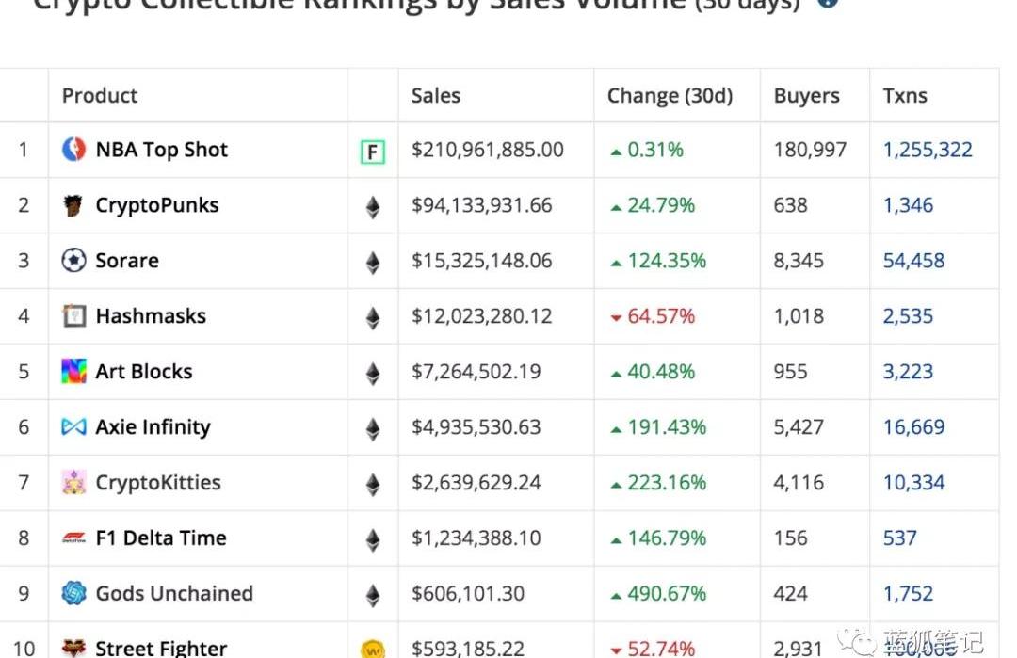1017x658 pixels.
Task: Click the CryptoPunks avatar icon
Action: [x=73, y=205]
